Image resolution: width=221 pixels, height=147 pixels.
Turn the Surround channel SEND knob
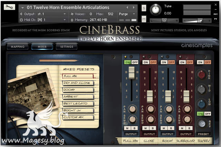pyautogui.click(x=187, y=120)
